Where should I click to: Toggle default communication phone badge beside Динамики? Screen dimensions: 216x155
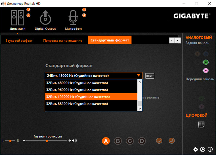coord(28,15)
